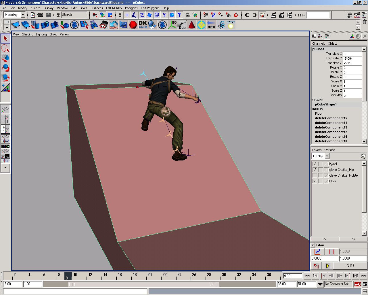The height and width of the screenshot is (295, 368).
Task: Hide the Floor layer
Action: click(x=315, y=181)
